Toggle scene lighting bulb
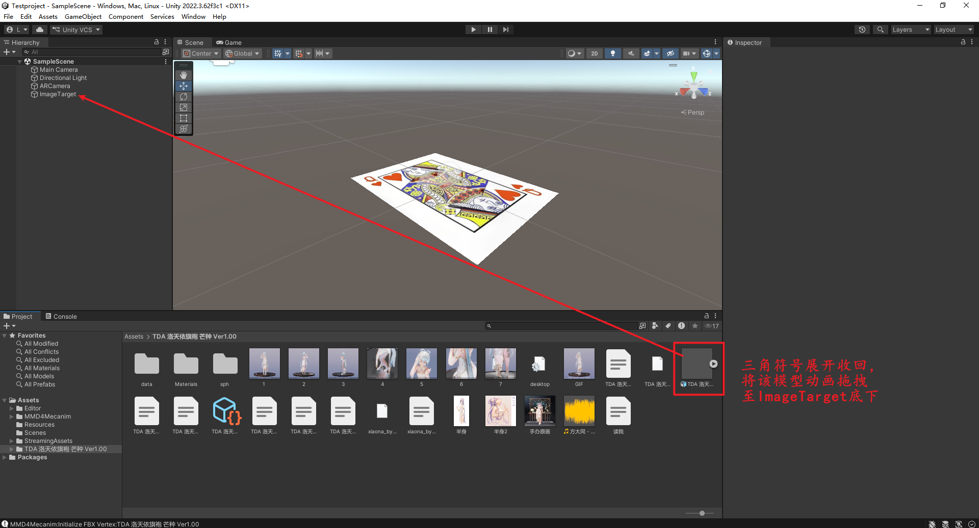This screenshot has height=528, width=979. point(613,53)
